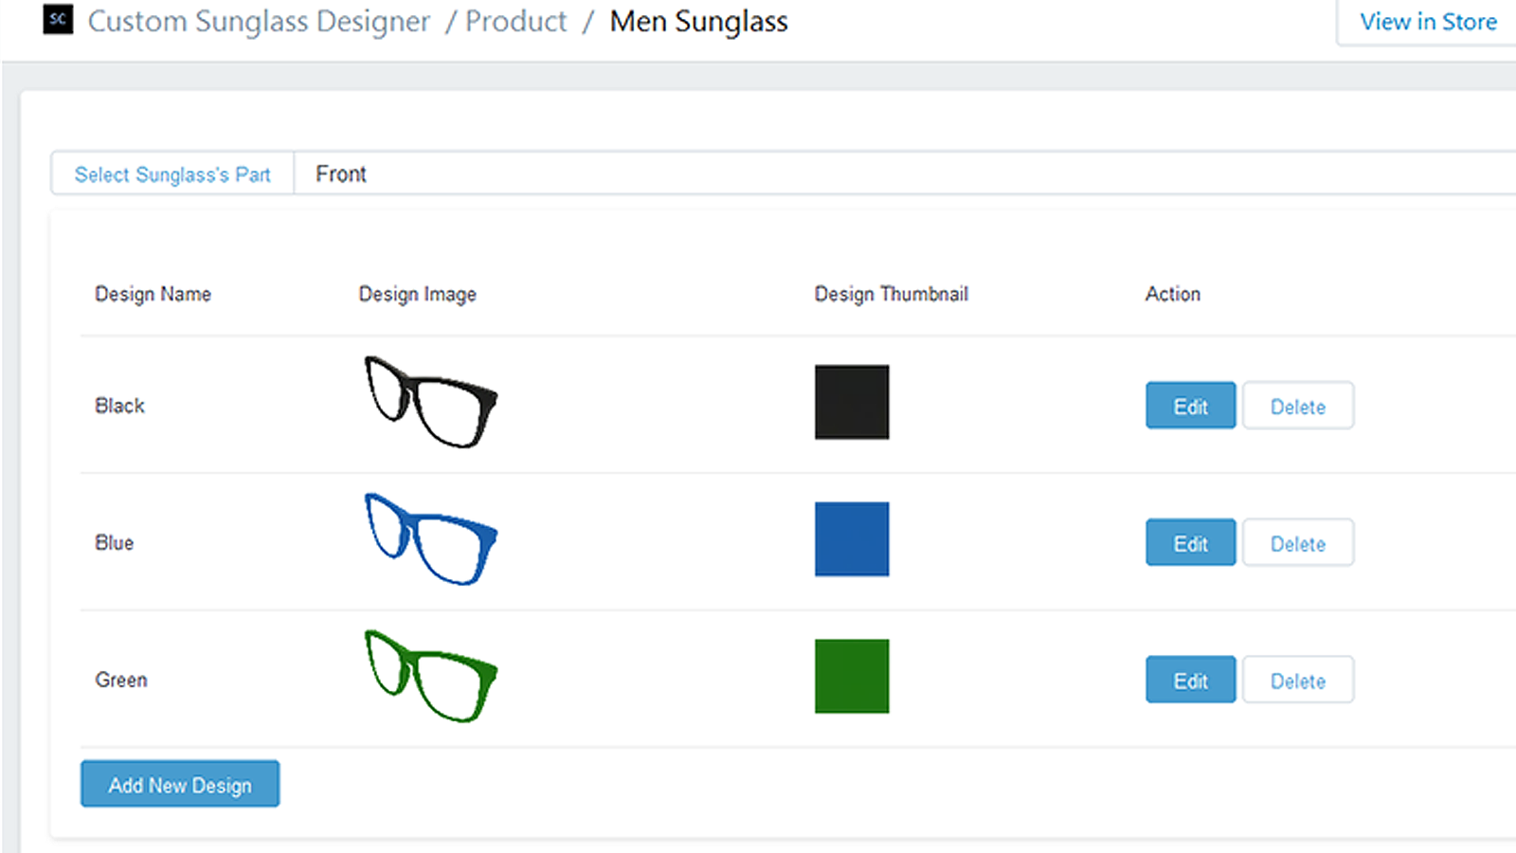This screenshot has width=1516, height=853.
Task: Select the Blue color thumbnail square
Action: pos(851,538)
